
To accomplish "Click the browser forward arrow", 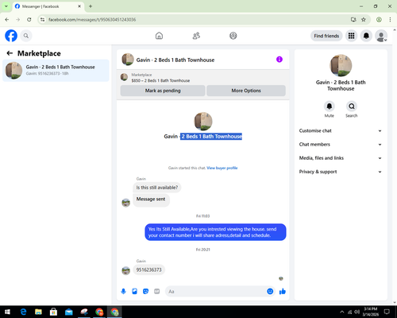I will point(18,19).
